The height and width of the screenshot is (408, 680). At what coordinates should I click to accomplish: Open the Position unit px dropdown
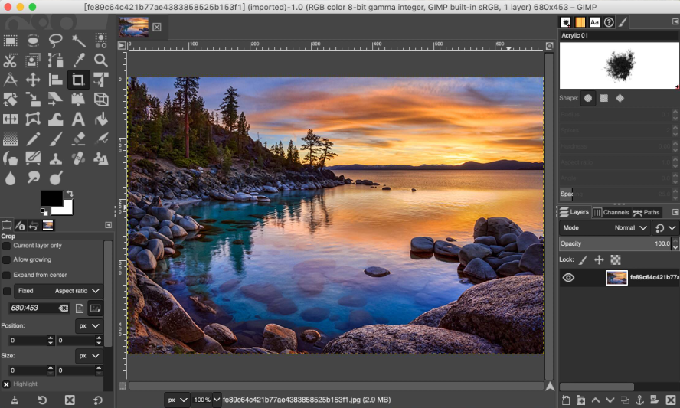(90, 326)
